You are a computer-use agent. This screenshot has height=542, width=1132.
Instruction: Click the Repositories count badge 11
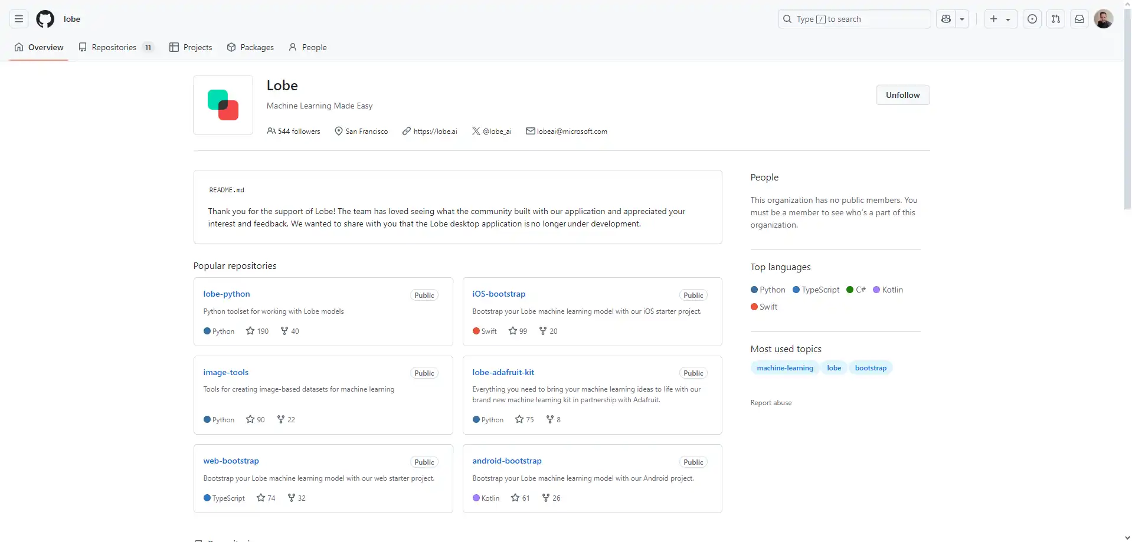click(x=148, y=47)
